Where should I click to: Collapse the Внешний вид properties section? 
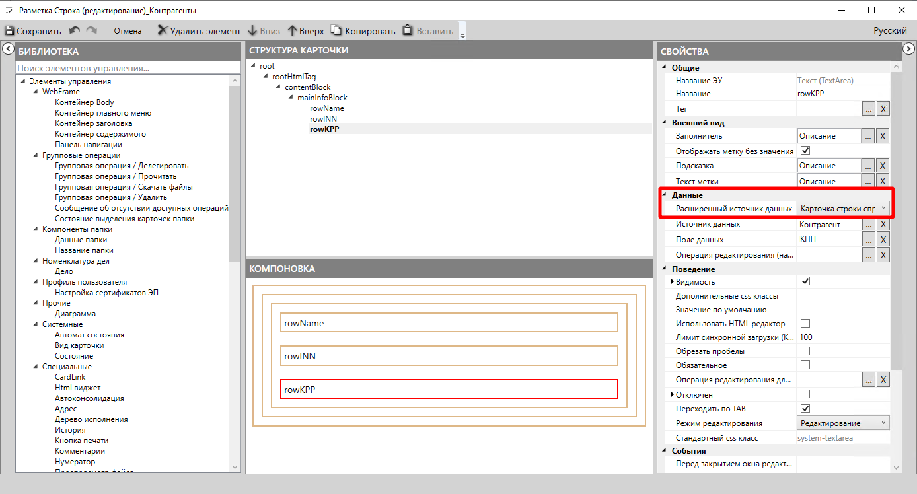(665, 123)
